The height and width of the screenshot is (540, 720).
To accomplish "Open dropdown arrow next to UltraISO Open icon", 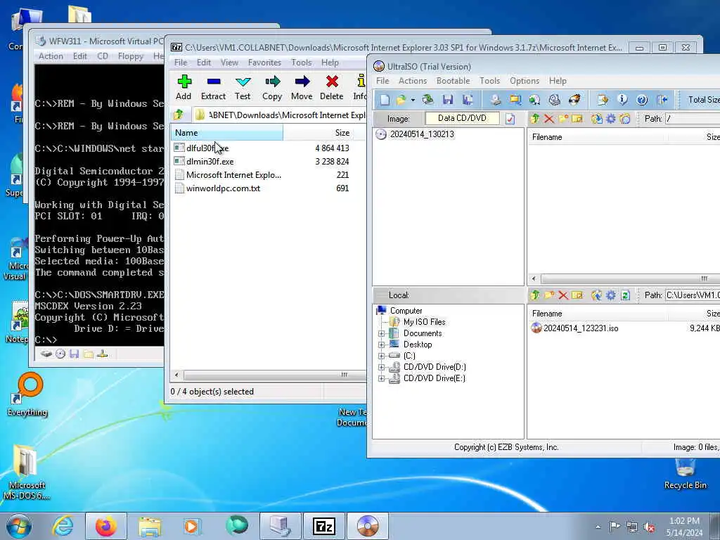I will [x=413, y=100].
